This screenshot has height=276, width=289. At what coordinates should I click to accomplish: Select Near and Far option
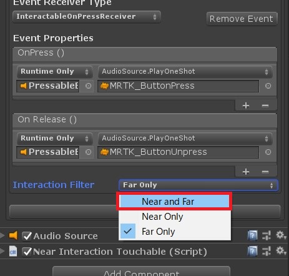click(x=175, y=202)
